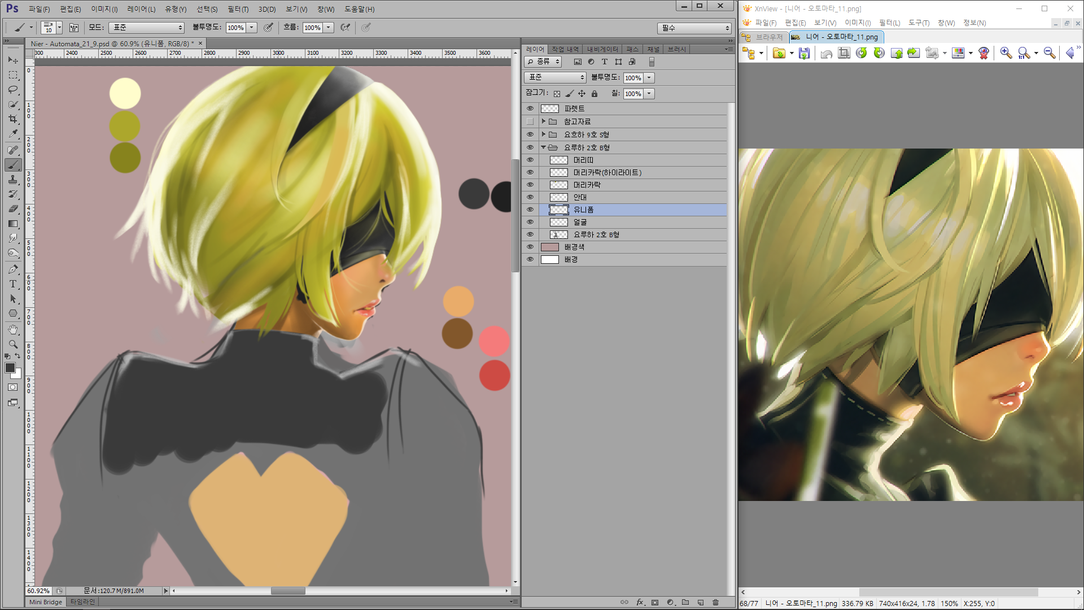Open the Mini Bridge panel
The width and height of the screenshot is (1084, 610).
pos(45,602)
